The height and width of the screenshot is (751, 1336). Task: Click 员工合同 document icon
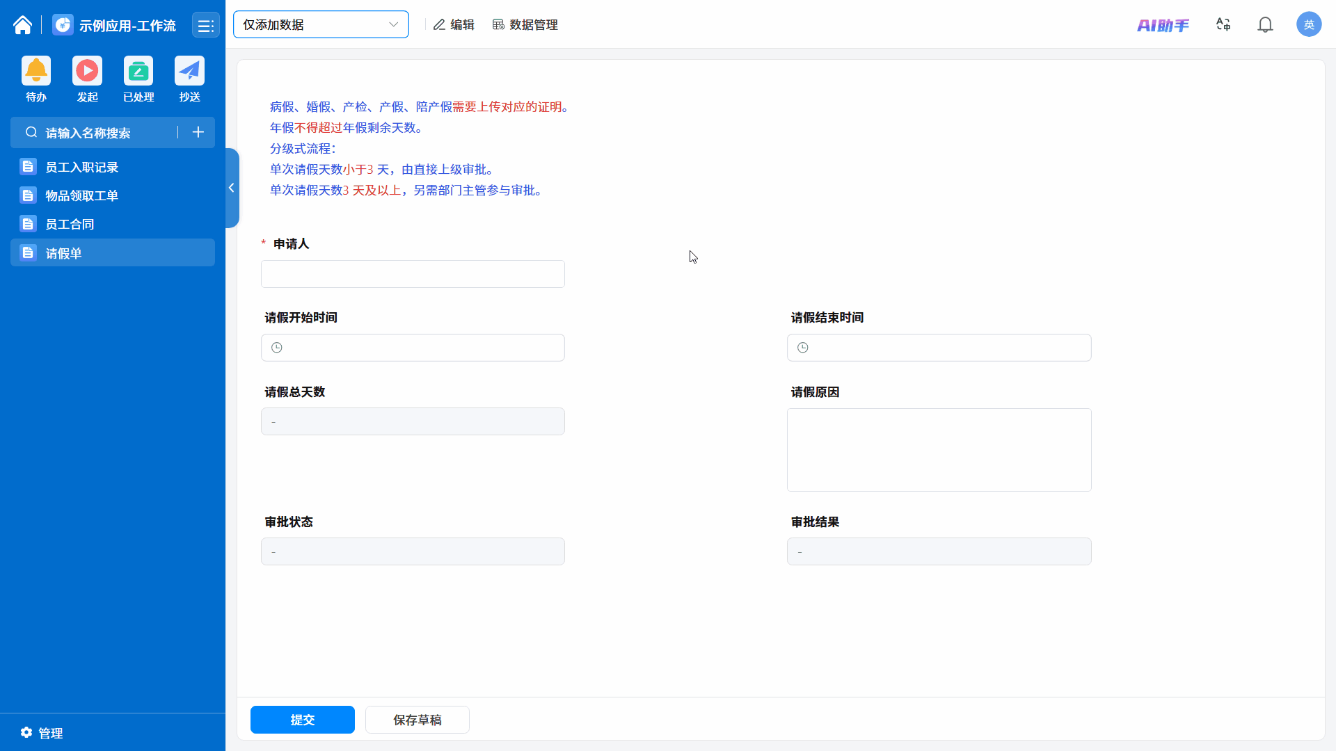[x=28, y=224]
